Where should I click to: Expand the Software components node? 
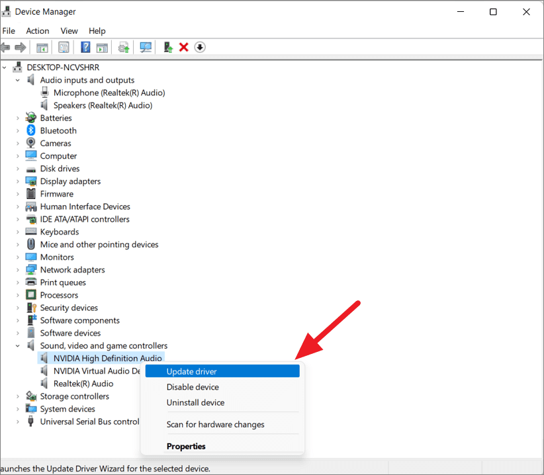coord(17,320)
